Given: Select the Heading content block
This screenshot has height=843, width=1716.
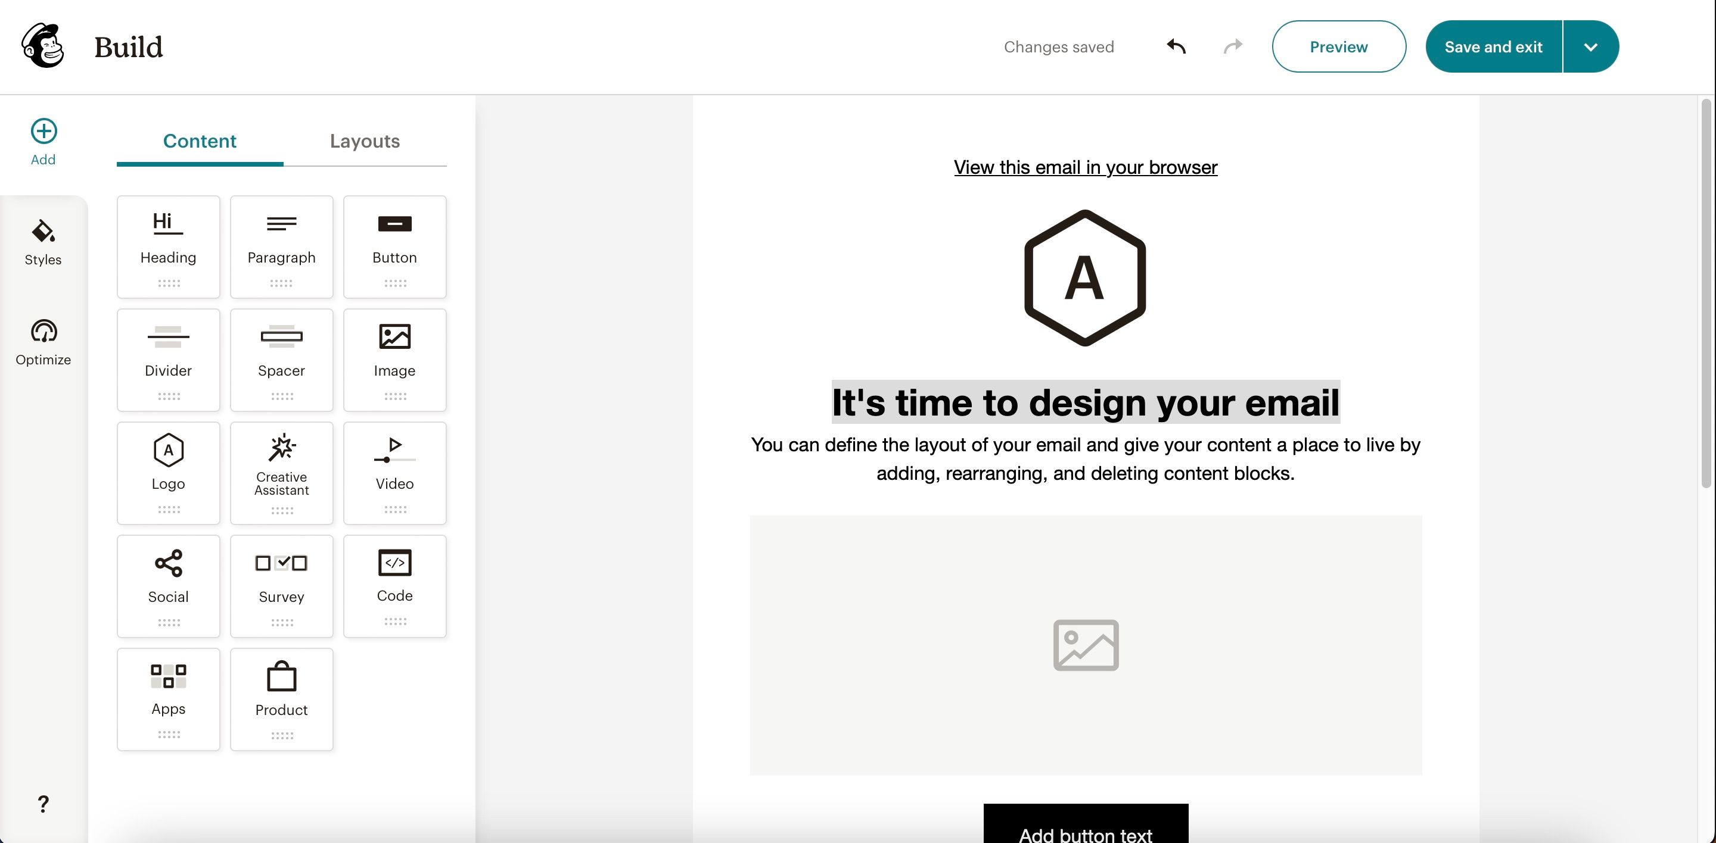Looking at the screenshot, I should click(167, 246).
